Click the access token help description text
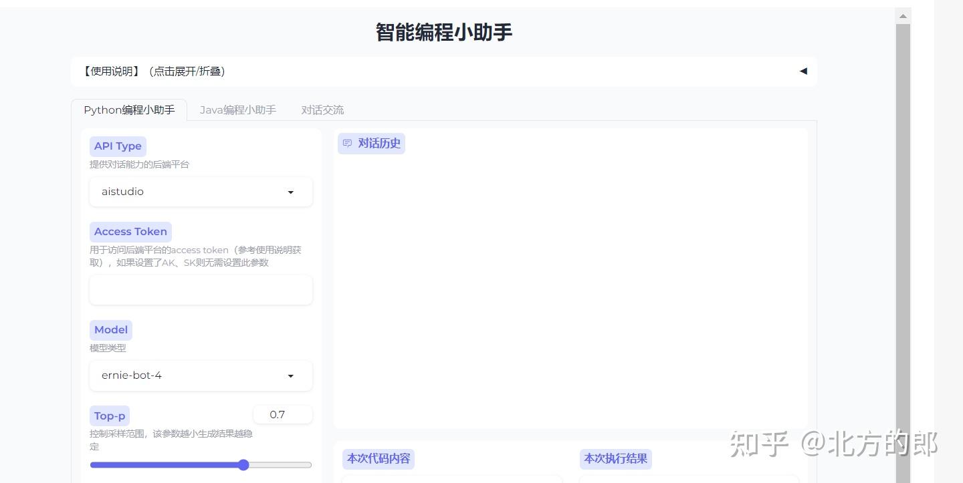The height and width of the screenshot is (483, 963). [195, 256]
